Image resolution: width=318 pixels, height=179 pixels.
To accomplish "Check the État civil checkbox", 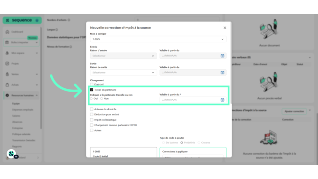I will 92,85.
